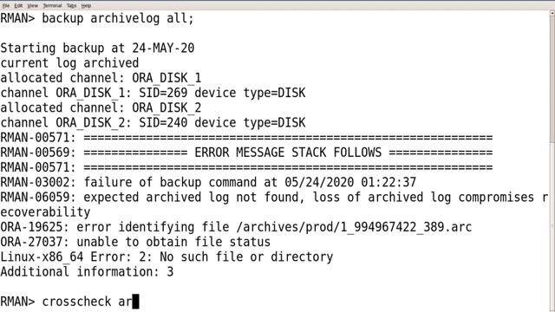555x312 pixels.
Task: Click the block cursor after 'crosscheck ar'
Action: click(135, 302)
